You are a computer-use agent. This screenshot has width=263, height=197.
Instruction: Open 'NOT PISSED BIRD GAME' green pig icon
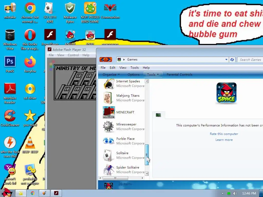tap(90, 13)
